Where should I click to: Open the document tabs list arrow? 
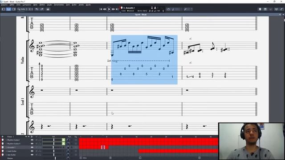(x=280, y=15)
